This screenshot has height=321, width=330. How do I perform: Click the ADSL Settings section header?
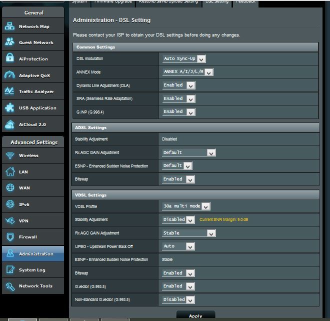[x=195, y=127]
